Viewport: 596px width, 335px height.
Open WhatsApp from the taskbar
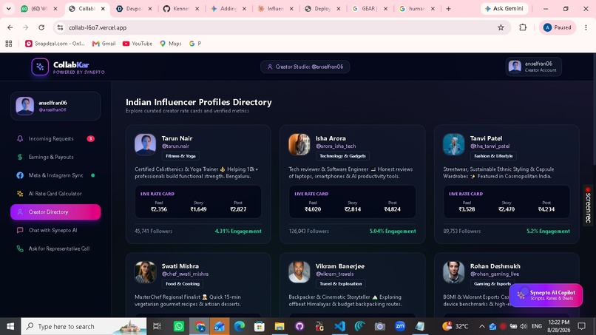tap(179, 326)
